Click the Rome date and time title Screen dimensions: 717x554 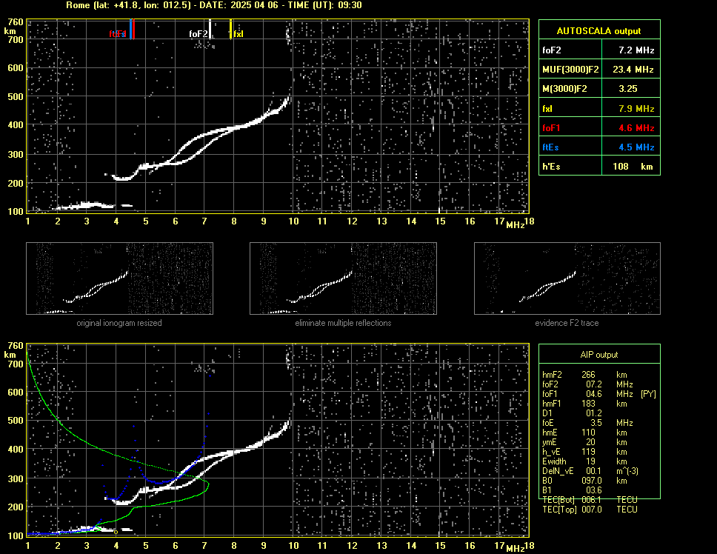coord(214,5)
